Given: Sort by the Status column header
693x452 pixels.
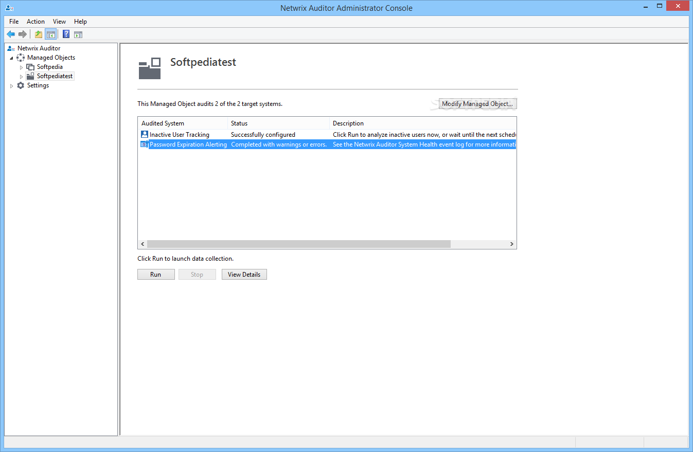Looking at the screenshot, I should click(278, 123).
